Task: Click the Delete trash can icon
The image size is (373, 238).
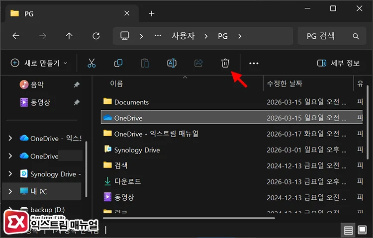Action: point(225,63)
